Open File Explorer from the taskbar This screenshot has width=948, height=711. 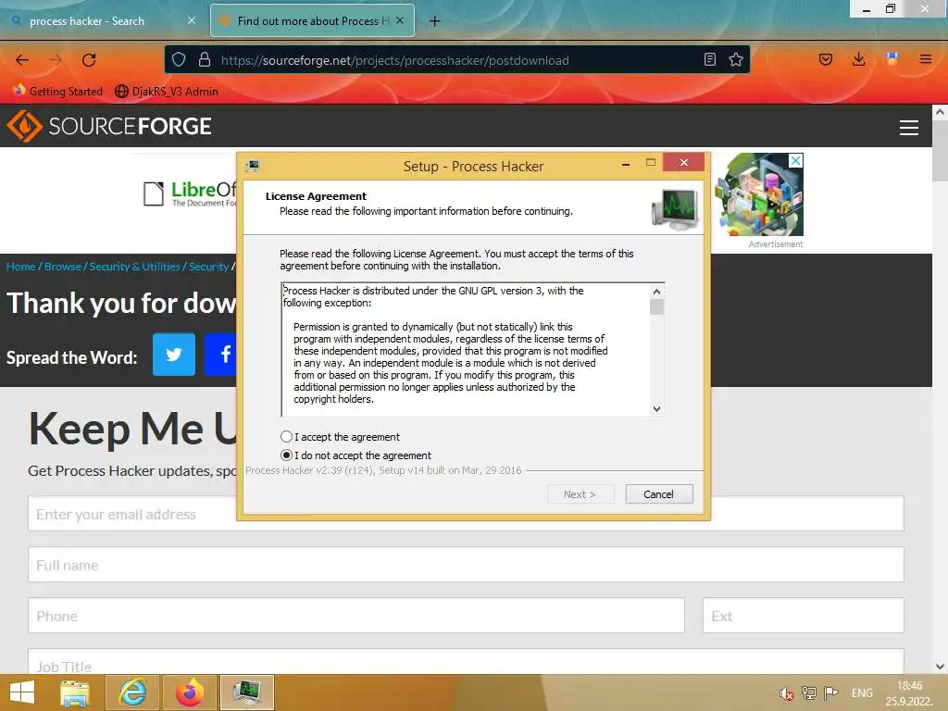75,692
